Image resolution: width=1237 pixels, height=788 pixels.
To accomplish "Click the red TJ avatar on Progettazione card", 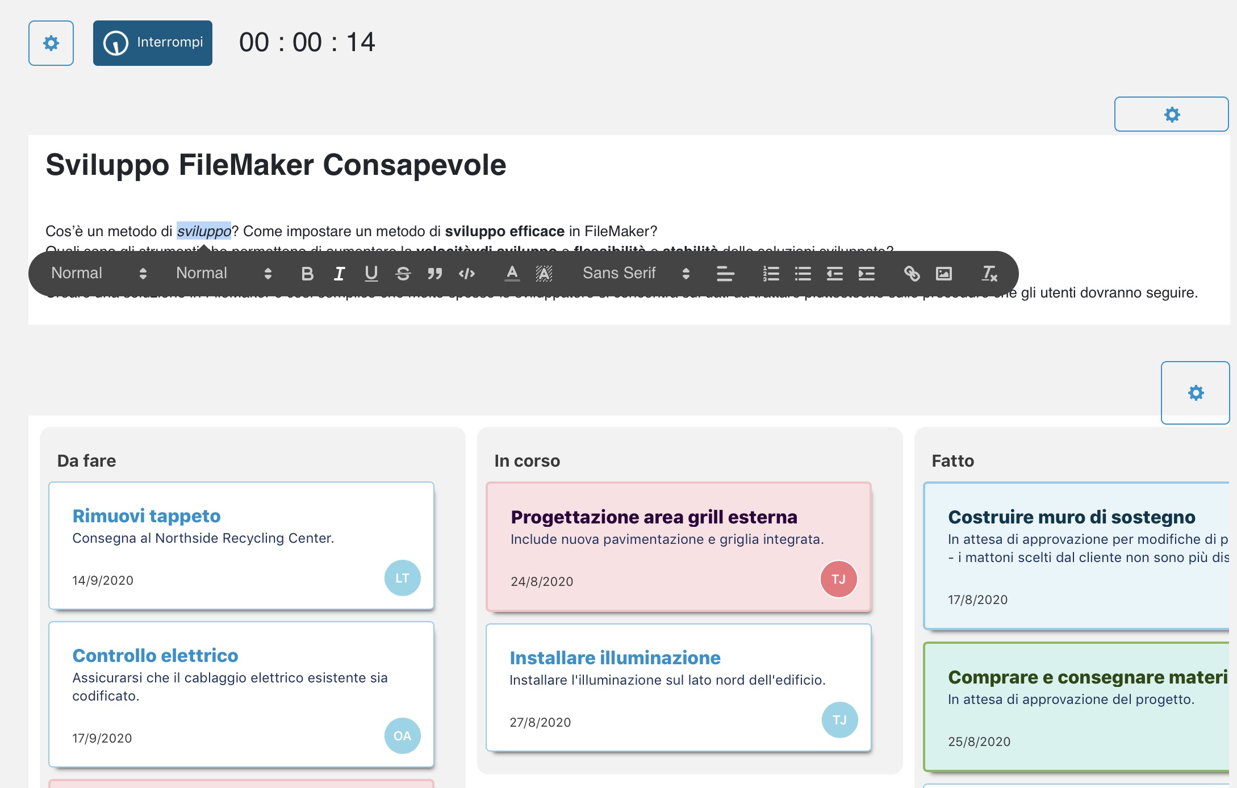I will pyautogui.click(x=838, y=579).
